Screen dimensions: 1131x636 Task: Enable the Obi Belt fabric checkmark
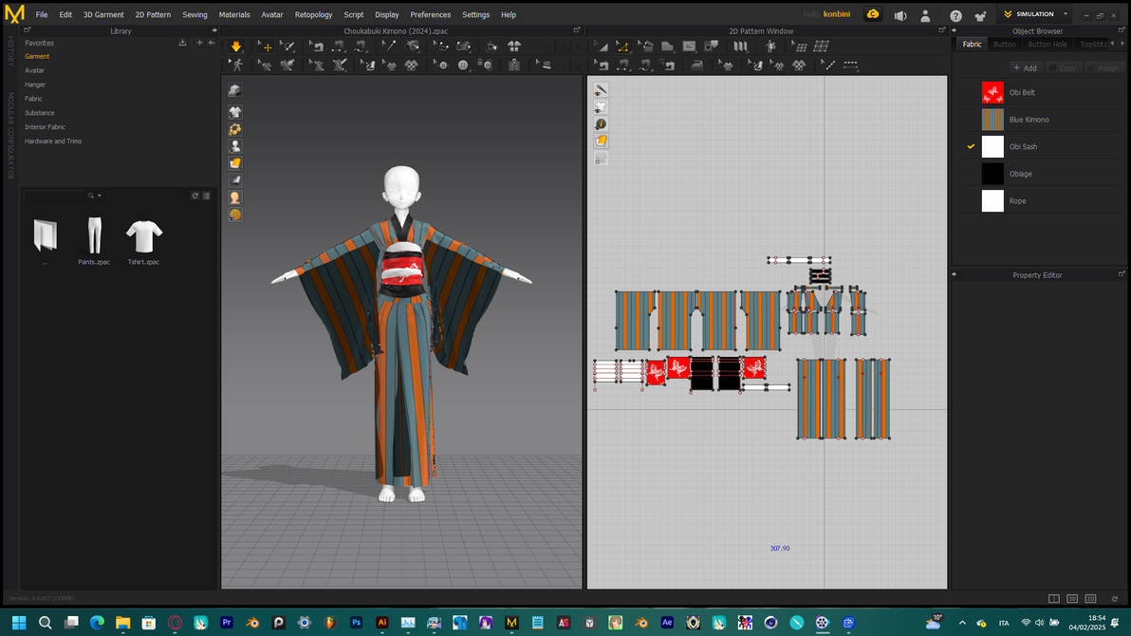[969, 92]
